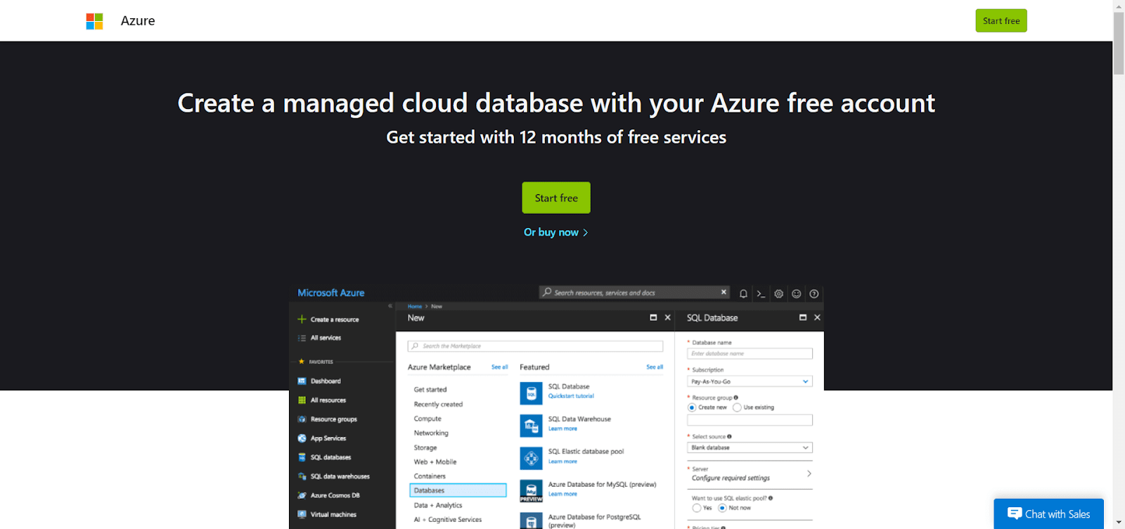Open Get started in the Marketplace list

pos(430,390)
